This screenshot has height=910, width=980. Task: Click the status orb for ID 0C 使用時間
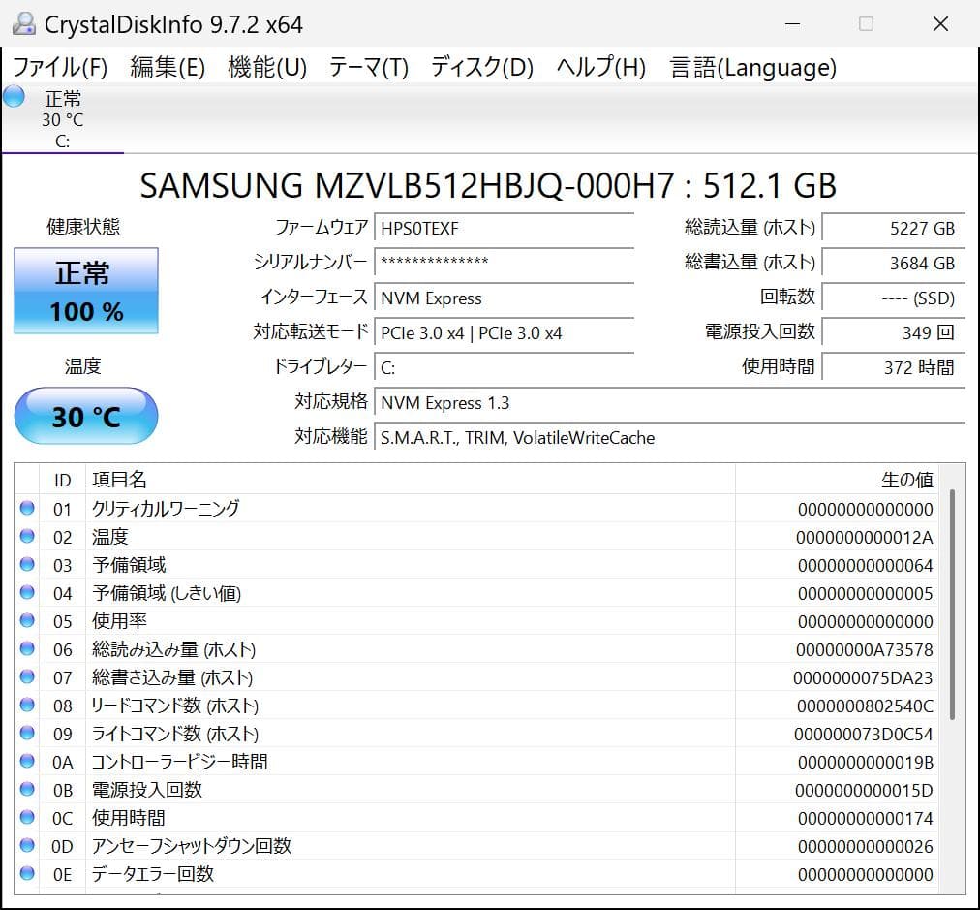coord(27,817)
